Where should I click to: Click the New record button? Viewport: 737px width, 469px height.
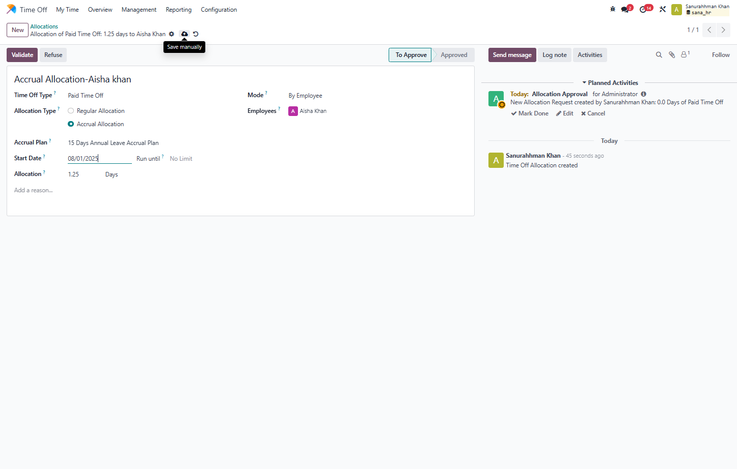click(x=18, y=30)
